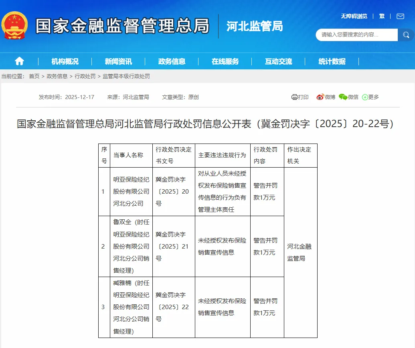Click 互动交流 in the top navigation
The image size is (415, 348).
pos(279,61)
